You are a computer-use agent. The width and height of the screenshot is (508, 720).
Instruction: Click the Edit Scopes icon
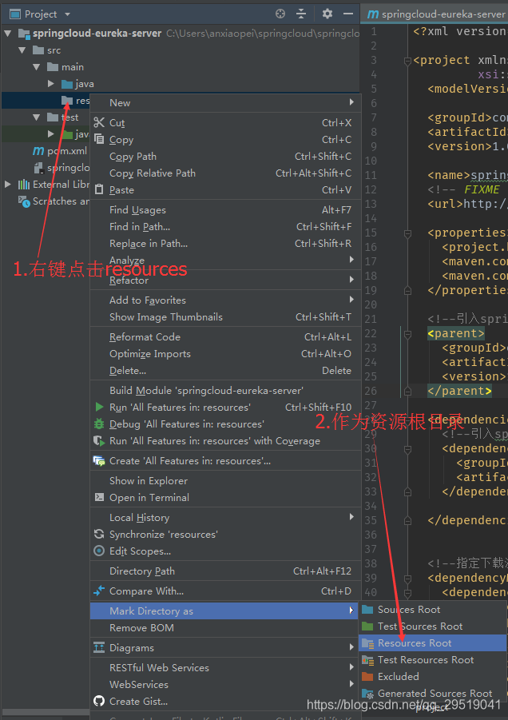tap(99, 551)
